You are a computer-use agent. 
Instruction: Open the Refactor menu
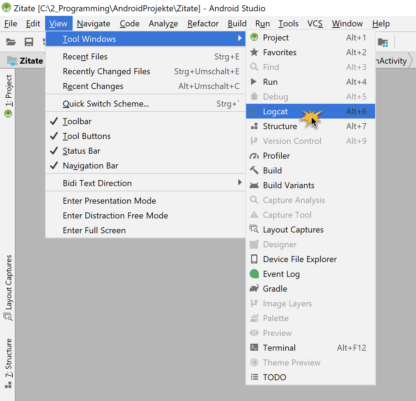click(203, 24)
